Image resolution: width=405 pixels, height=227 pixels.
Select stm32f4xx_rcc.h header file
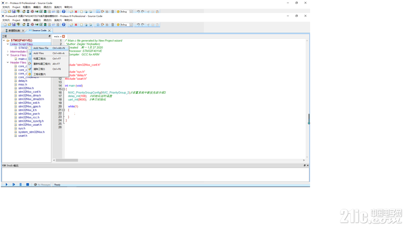coord(29,117)
